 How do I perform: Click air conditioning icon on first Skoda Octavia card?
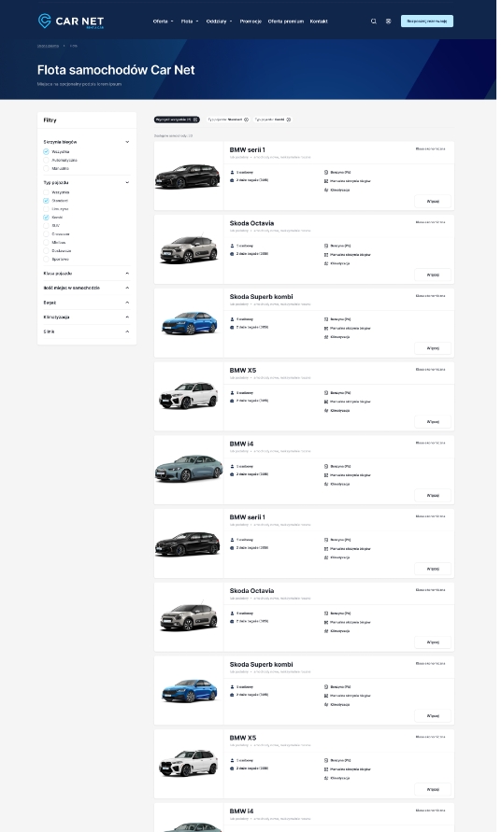click(x=326, y=263)
